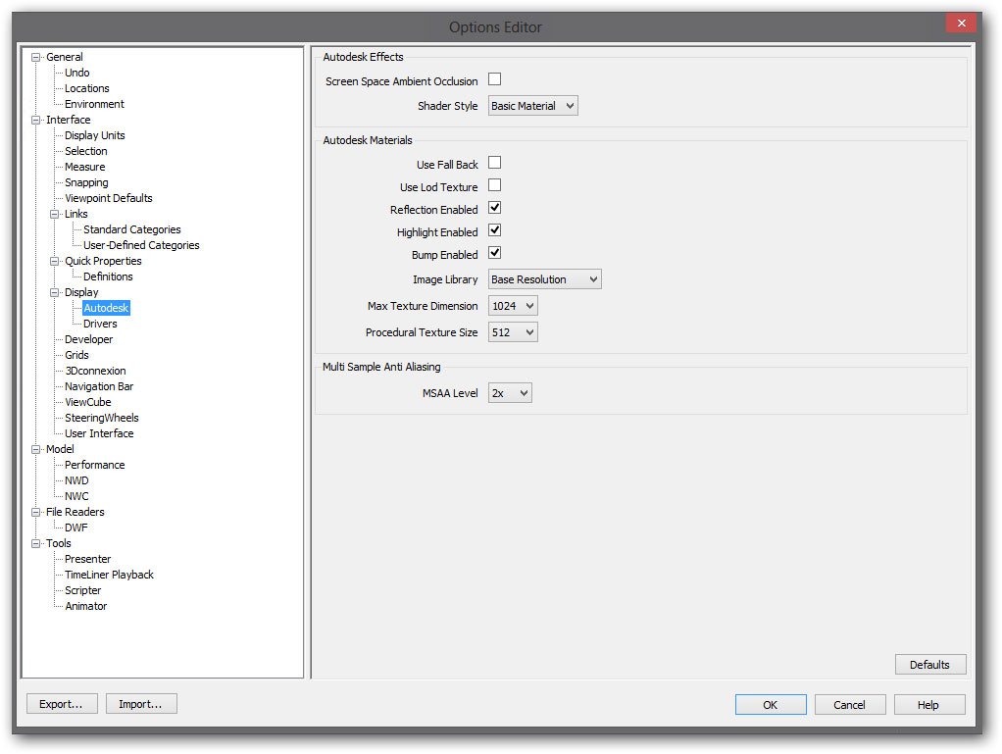The height and width of the screenshot is (754, 1002).
Task: Uncheck Reflection Enabled
Action: tap(495, 208)
